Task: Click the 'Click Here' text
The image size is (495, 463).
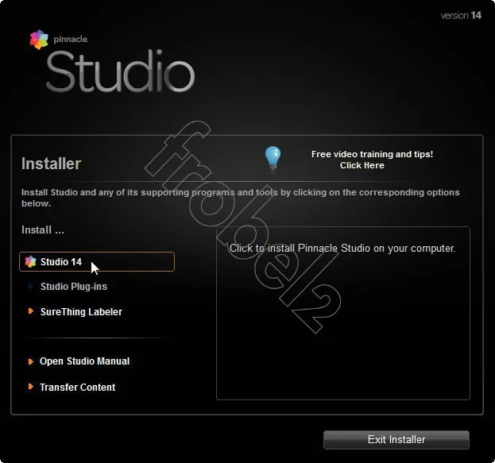Action: (x=362, y=165)
